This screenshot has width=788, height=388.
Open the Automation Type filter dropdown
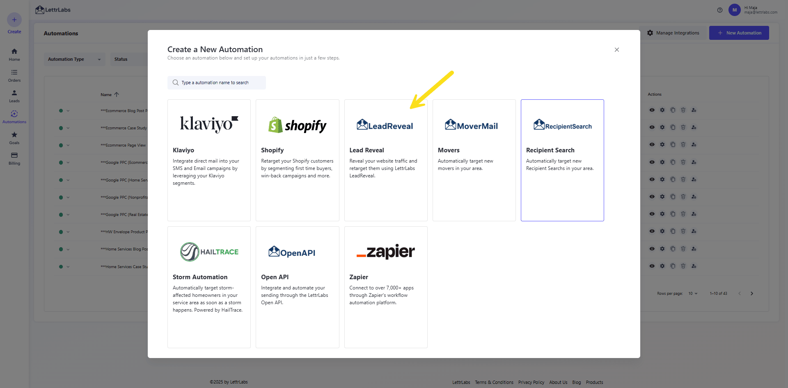[75, 59]
